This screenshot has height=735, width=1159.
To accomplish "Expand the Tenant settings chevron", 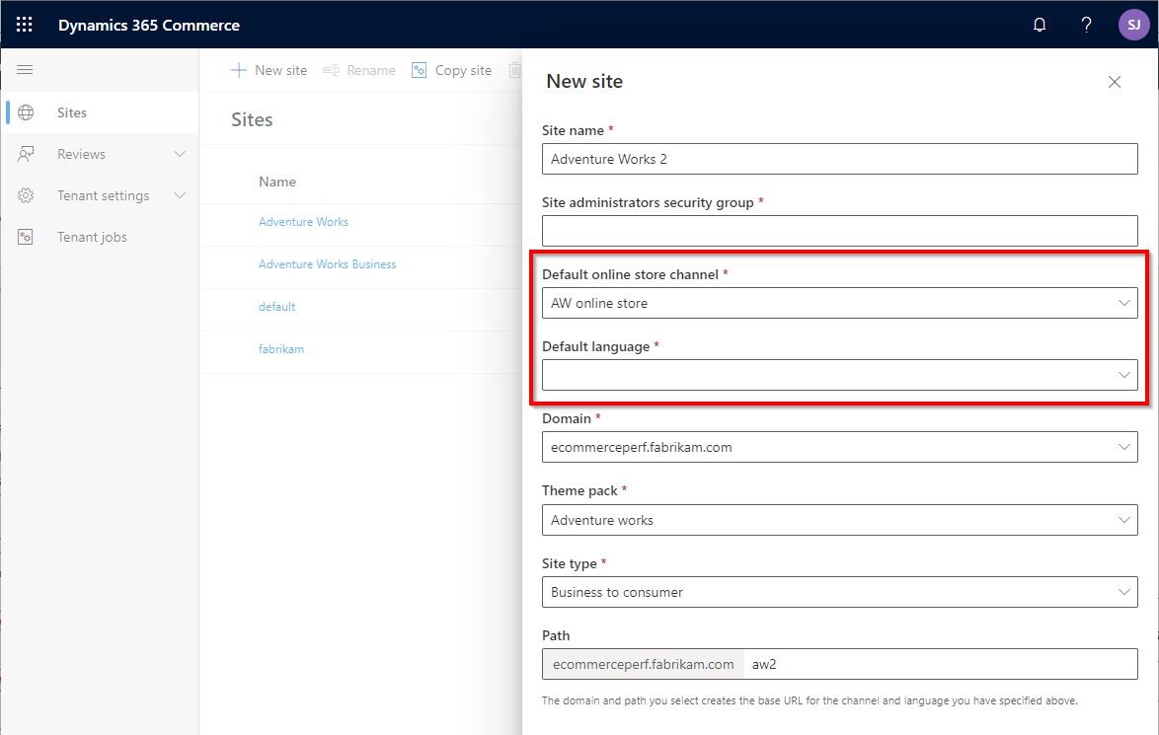I will (180, 195).
